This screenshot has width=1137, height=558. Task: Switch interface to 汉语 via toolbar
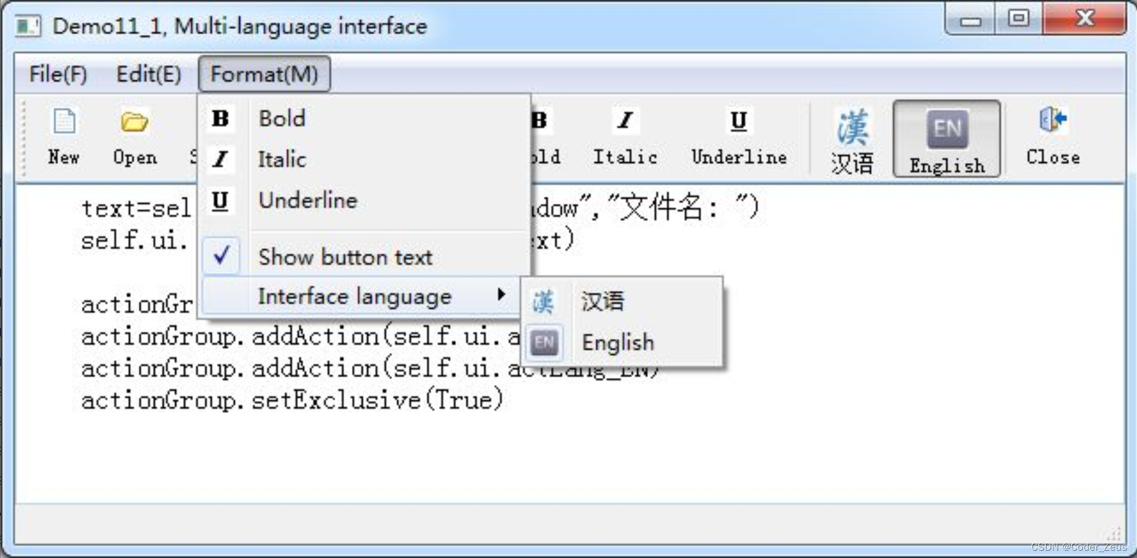click(852, 140)
